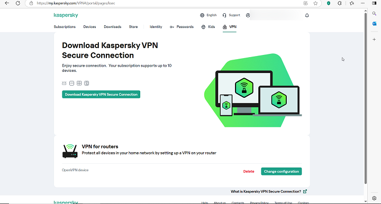This screenshot has width=381, height=204.
Task: Switch to the Downloads tab
Action: pos(113,26)
